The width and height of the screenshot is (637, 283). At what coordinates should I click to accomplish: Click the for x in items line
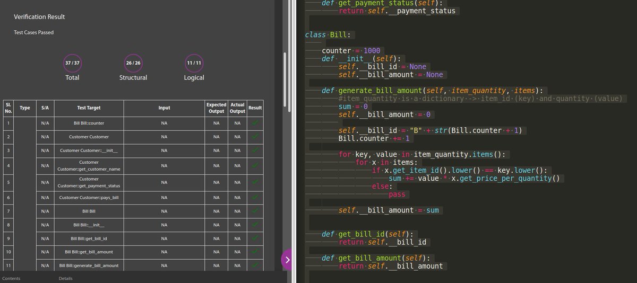[387, 162]
